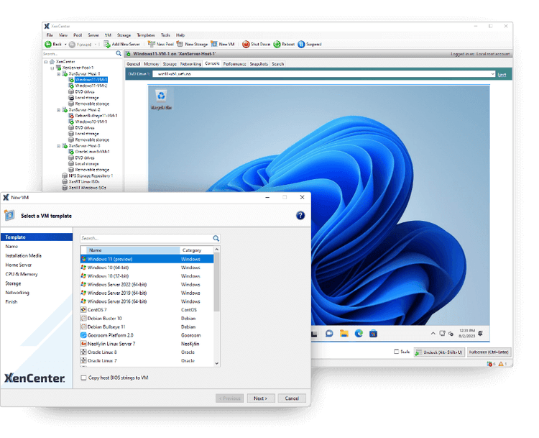Click the New Pool toolbar icon

click(151, 44)
